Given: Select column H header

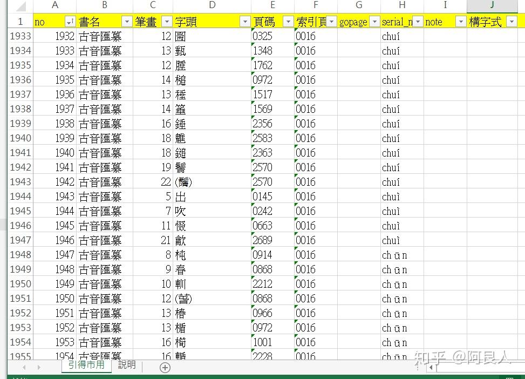Looking at the screenshot, I should point(402,5).
